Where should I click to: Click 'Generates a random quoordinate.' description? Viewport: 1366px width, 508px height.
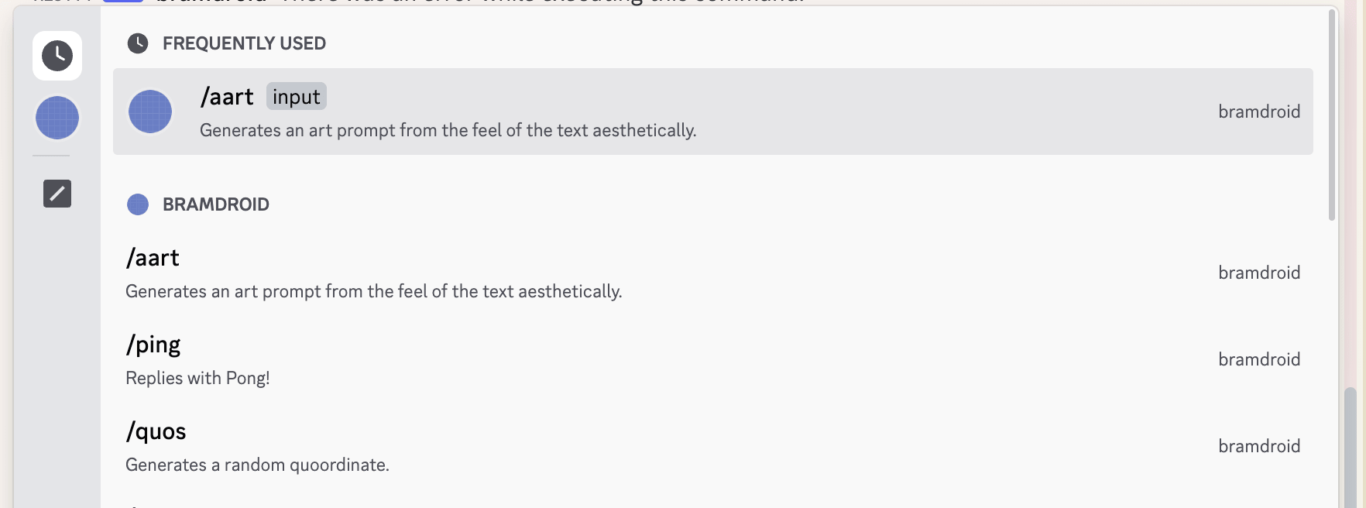coord(257,465)
